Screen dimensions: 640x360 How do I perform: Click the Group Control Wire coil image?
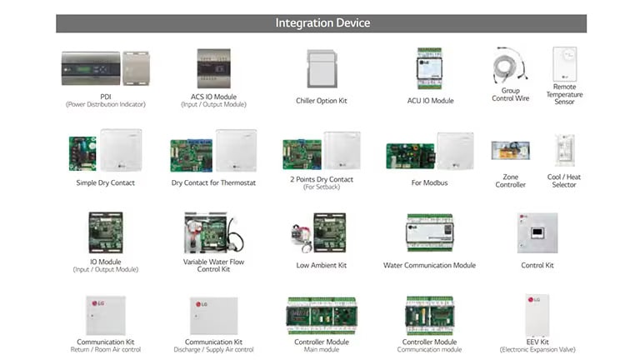[510, 64]
